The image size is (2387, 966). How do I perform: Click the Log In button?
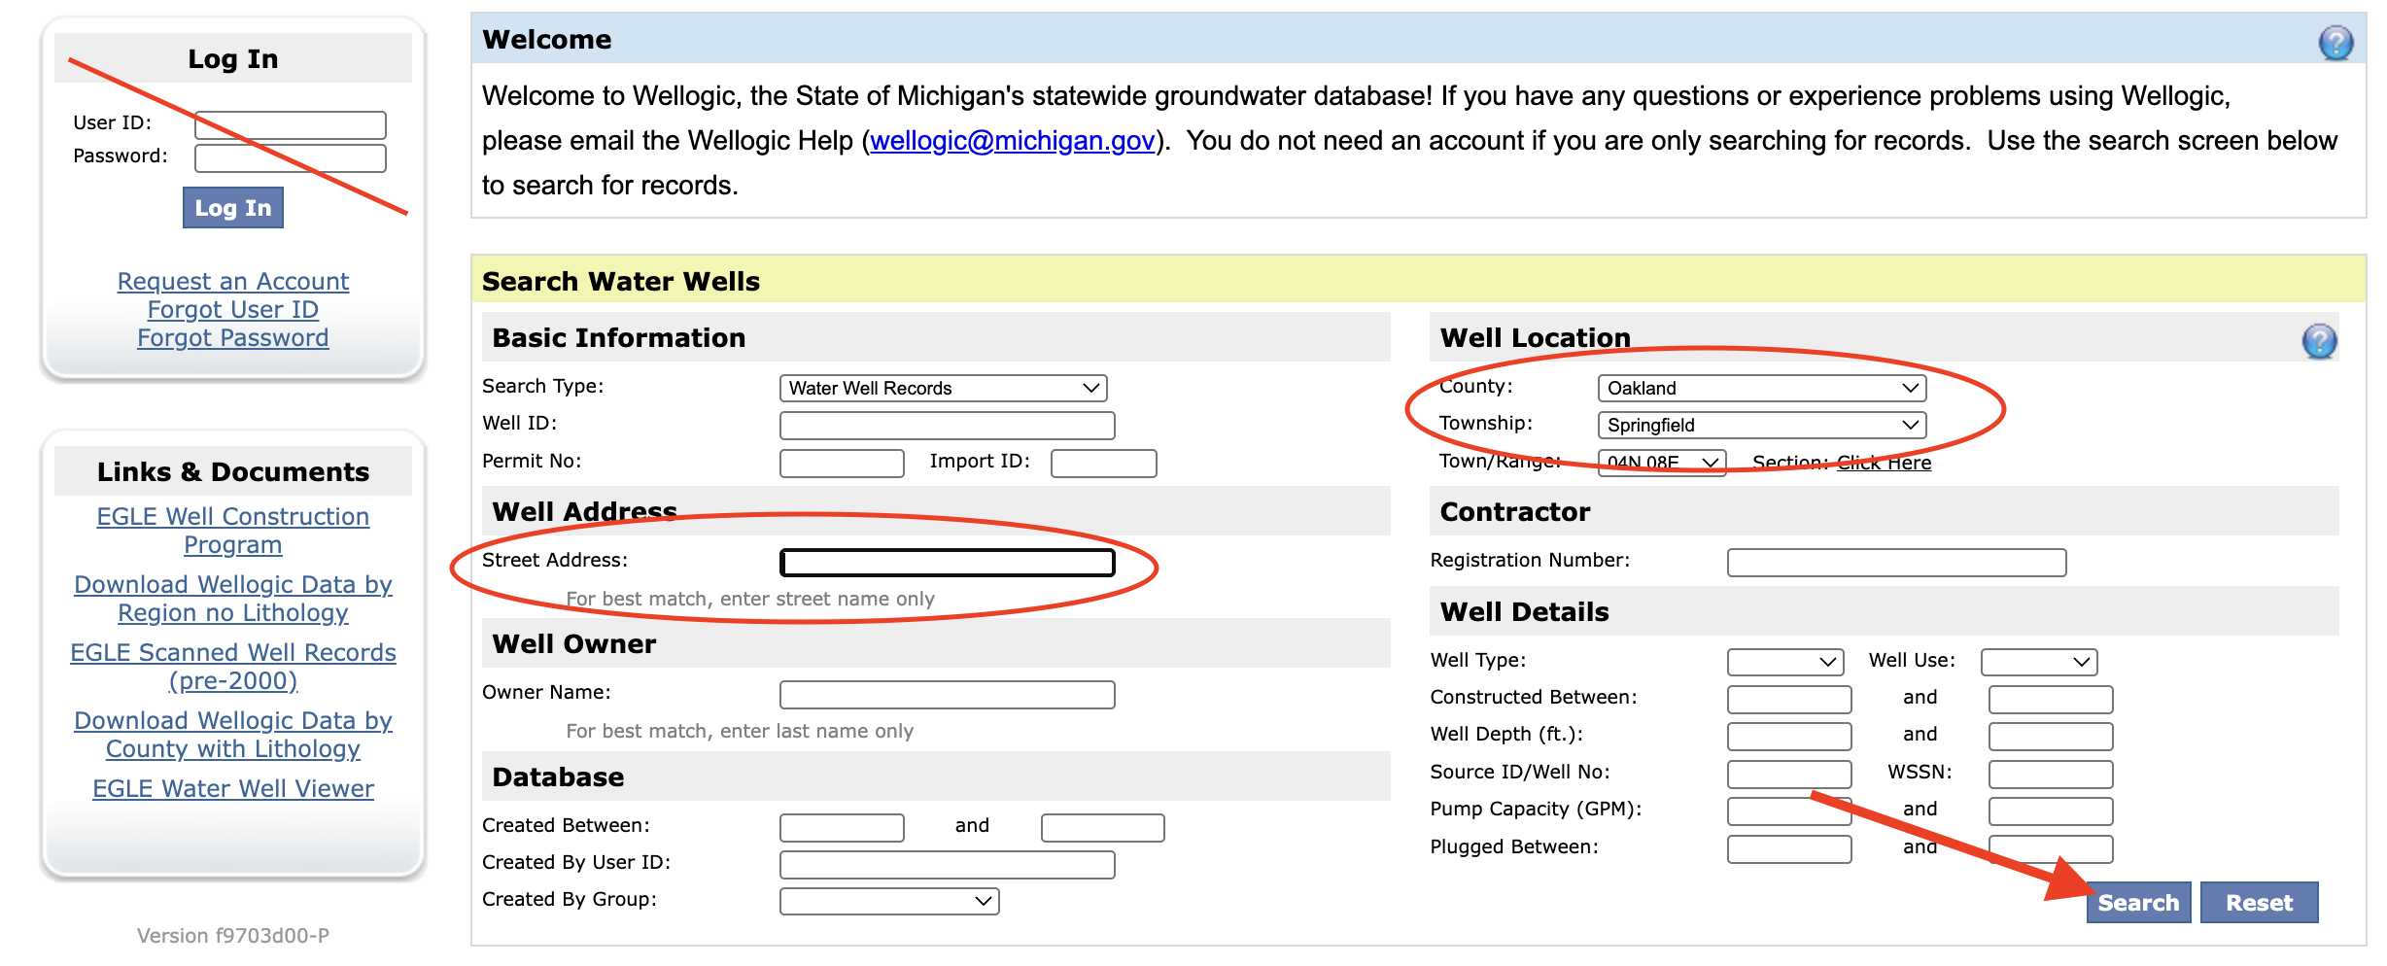[x=233, y=208]
